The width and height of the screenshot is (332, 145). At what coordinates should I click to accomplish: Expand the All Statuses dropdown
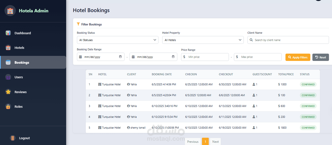pos(117,40)
